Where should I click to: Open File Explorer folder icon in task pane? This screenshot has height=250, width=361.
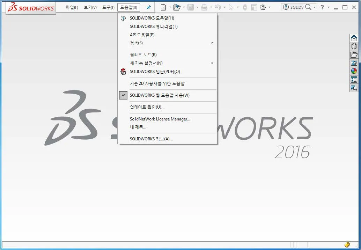pyautogui.click(x=354, y=54)
